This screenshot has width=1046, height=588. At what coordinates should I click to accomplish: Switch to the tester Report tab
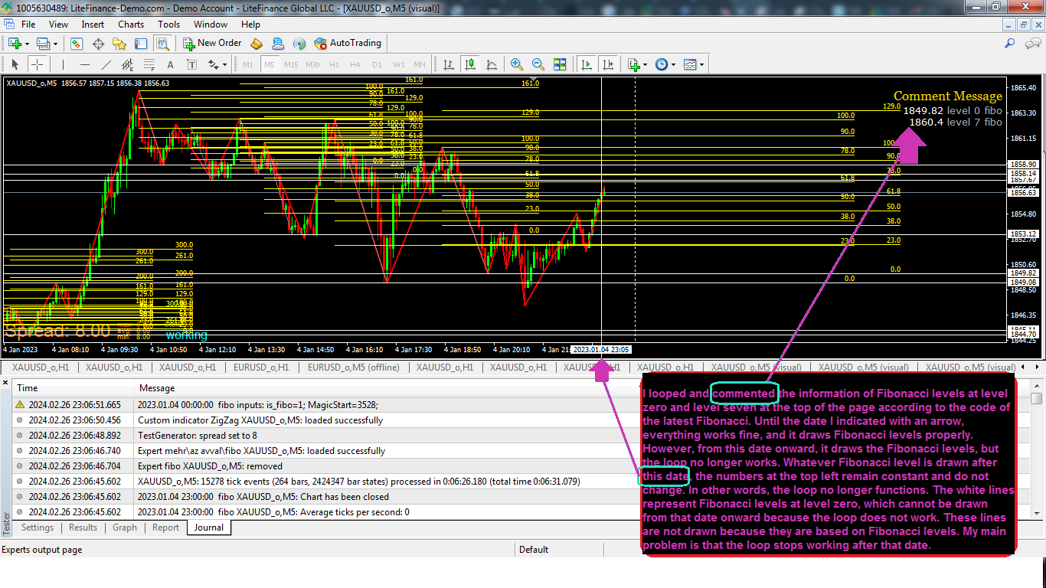[x=165, y=528]
